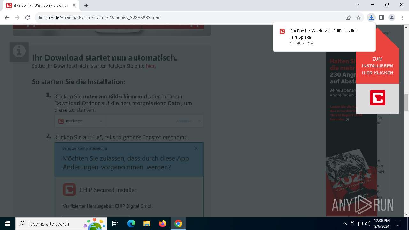Click the CHIP Secured Installer logo
Viewport: 409px width, 230px height.
(69, 189)
